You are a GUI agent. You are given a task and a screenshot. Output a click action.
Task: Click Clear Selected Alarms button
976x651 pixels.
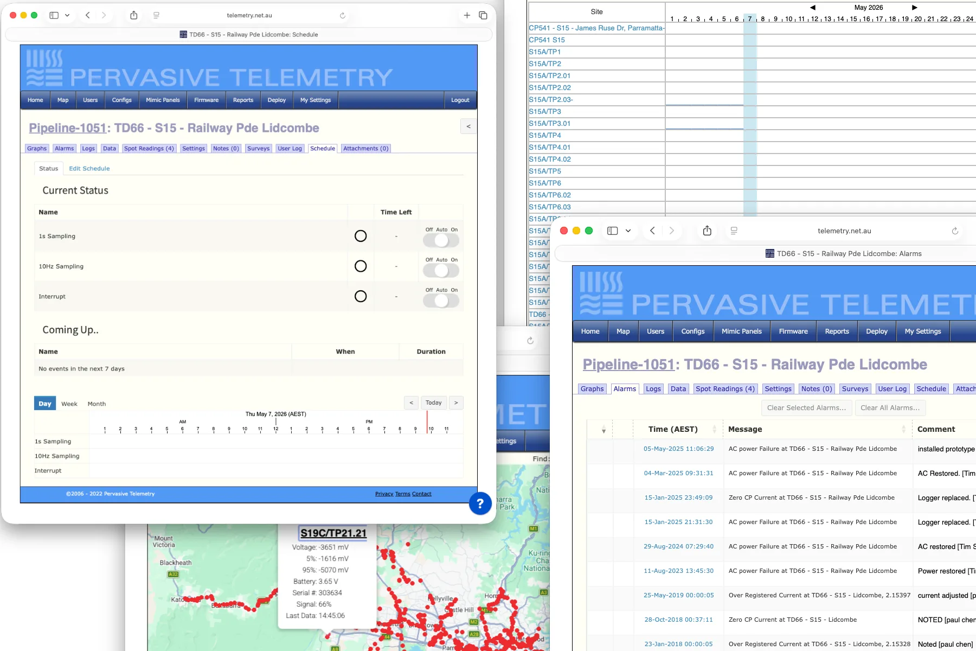click(806, 408)
